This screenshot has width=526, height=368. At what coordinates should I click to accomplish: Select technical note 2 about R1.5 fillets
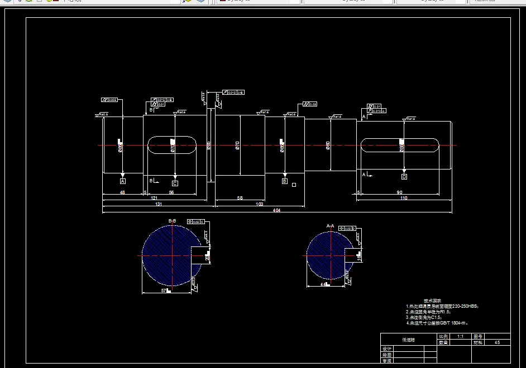tap(428, 312)
